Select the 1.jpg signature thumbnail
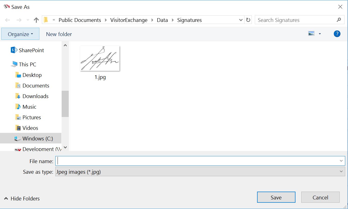 tap(100, 58)
